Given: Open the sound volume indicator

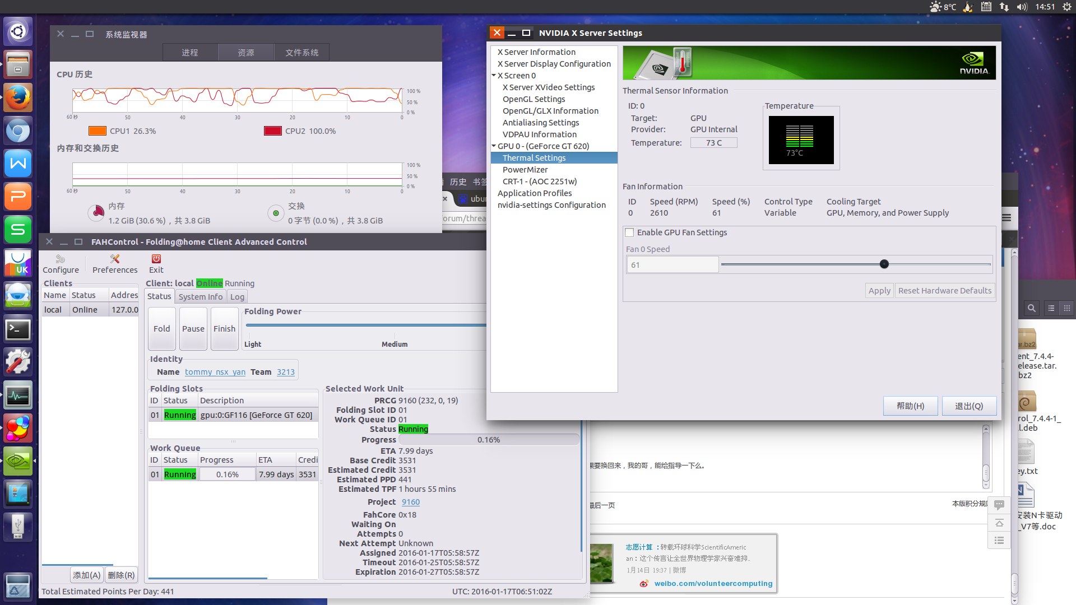Looking at the screenshot, I should pos(1022,7).
